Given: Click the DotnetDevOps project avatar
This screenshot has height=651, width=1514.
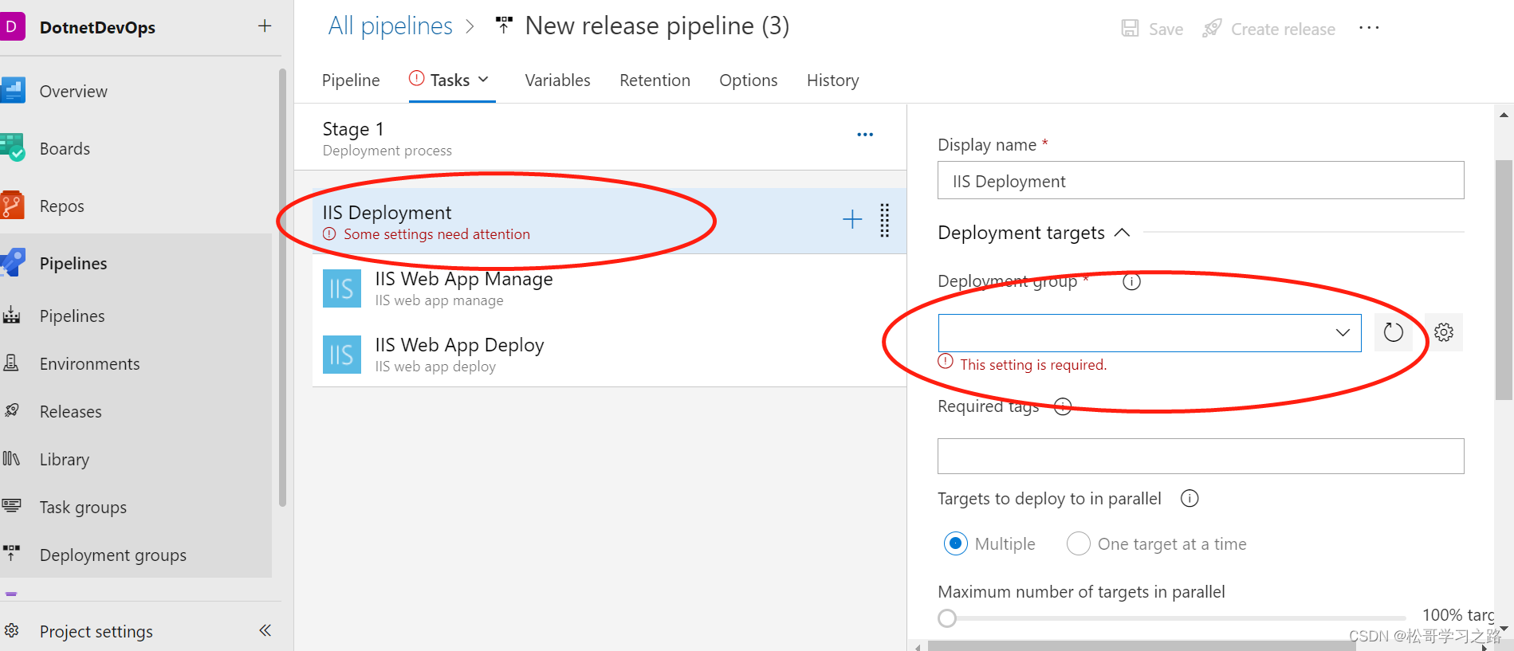Looking at the screenshot, I should coord(11,26).
